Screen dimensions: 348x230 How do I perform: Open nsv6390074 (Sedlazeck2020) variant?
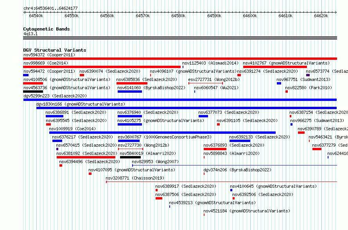[x=110, y=71]
